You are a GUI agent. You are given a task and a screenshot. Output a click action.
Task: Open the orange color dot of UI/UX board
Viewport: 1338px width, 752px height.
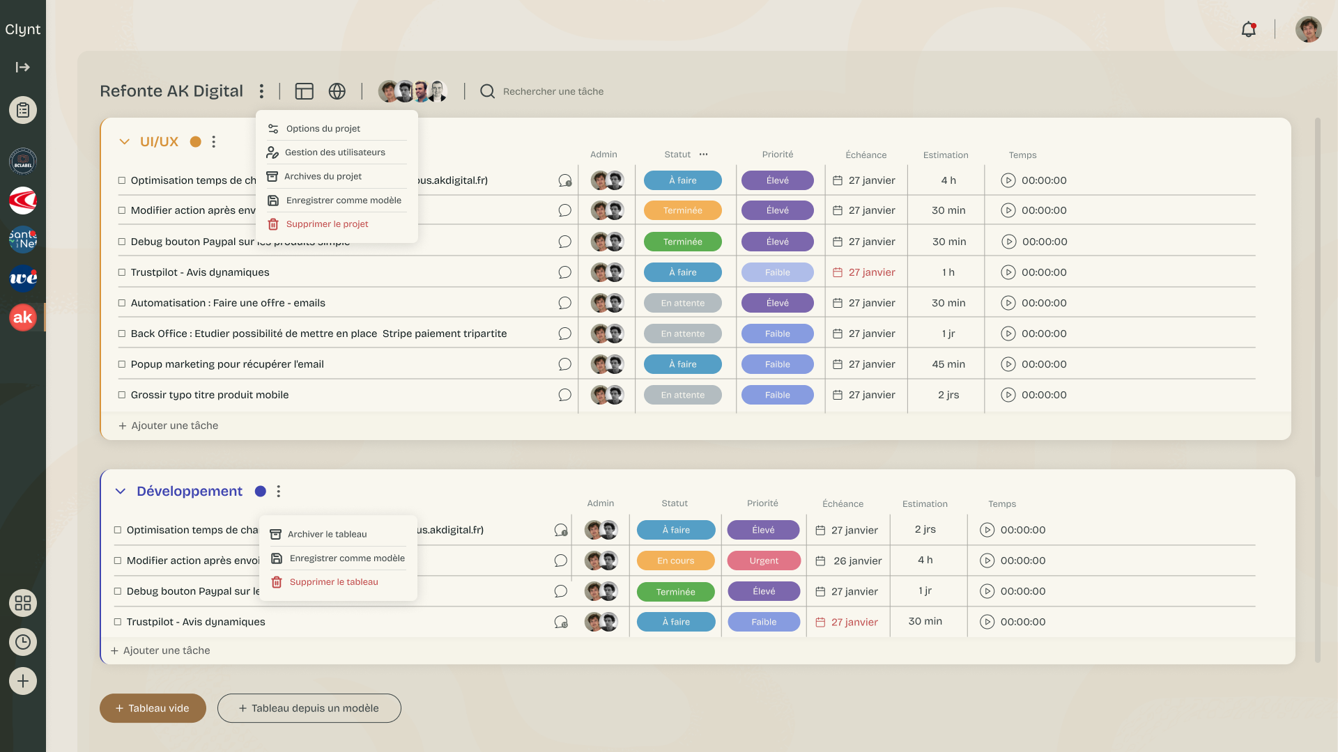coord(196,141)
